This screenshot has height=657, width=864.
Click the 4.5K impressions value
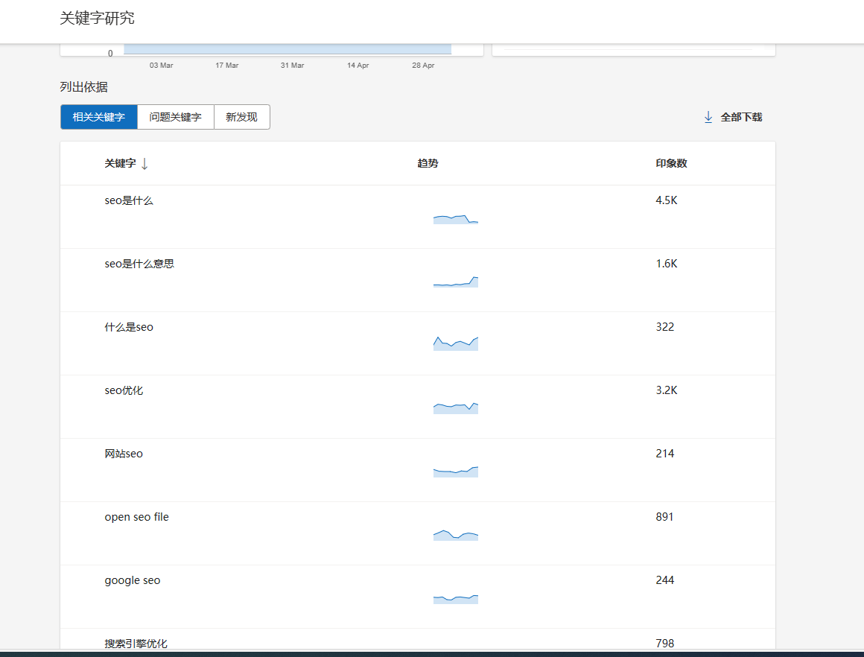click(x=667, y=200)
